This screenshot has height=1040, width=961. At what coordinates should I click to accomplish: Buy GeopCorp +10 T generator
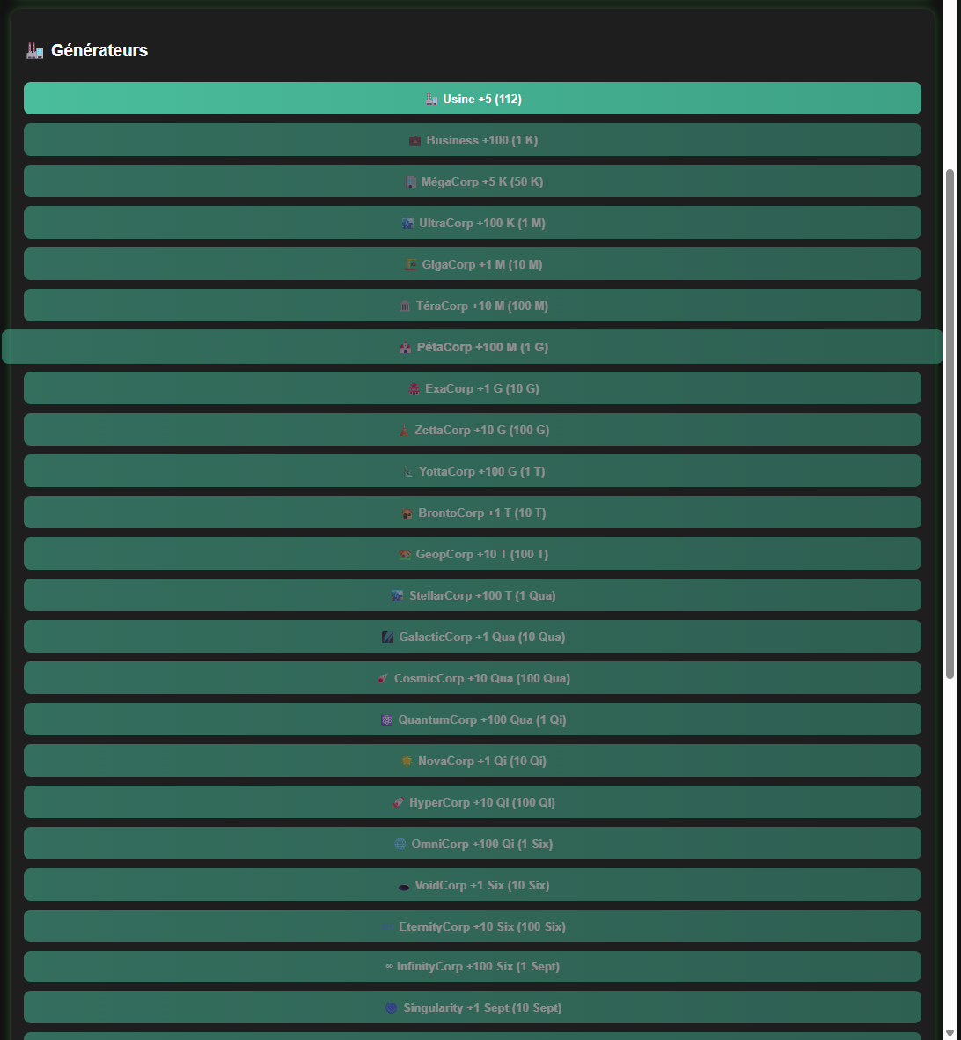tap(473, 554)
